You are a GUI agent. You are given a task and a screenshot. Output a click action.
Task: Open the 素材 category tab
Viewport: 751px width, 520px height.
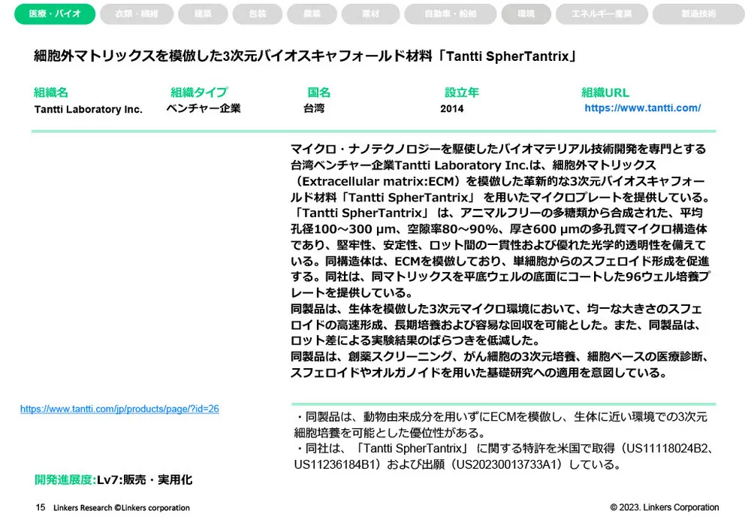[x=370, y=14]
